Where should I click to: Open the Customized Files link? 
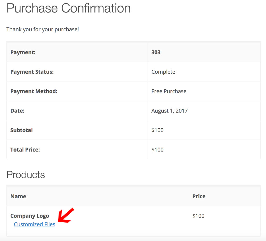tap(35, 224)
